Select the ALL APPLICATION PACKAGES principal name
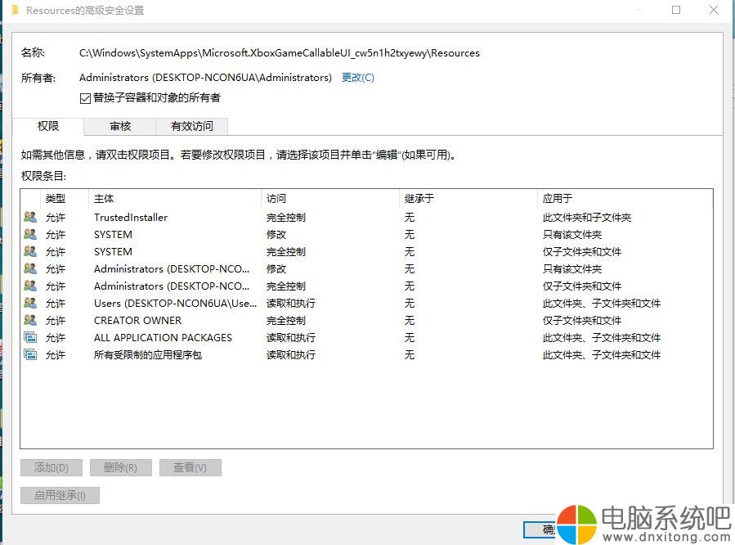 (x=163, y=338)
